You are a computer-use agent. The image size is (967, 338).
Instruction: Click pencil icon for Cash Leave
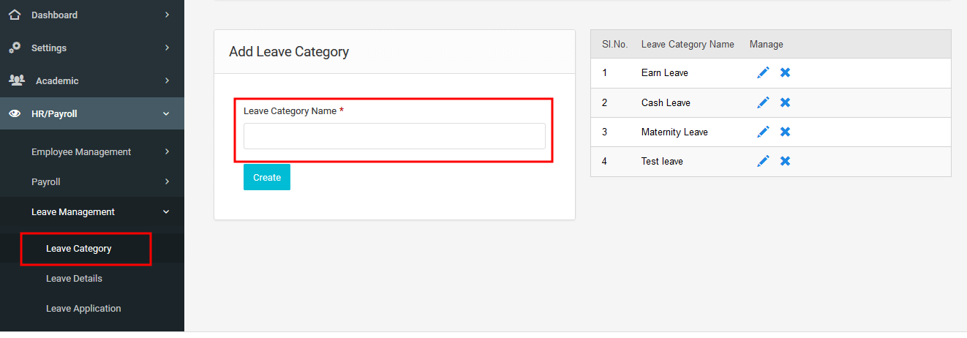point(763,102)
